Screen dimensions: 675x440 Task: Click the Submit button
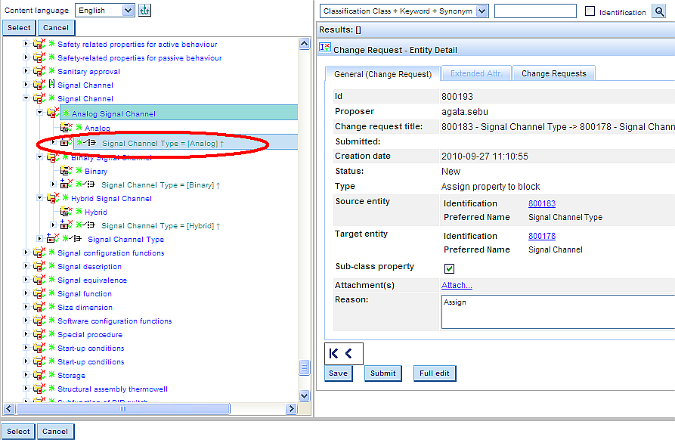(382, 373)
